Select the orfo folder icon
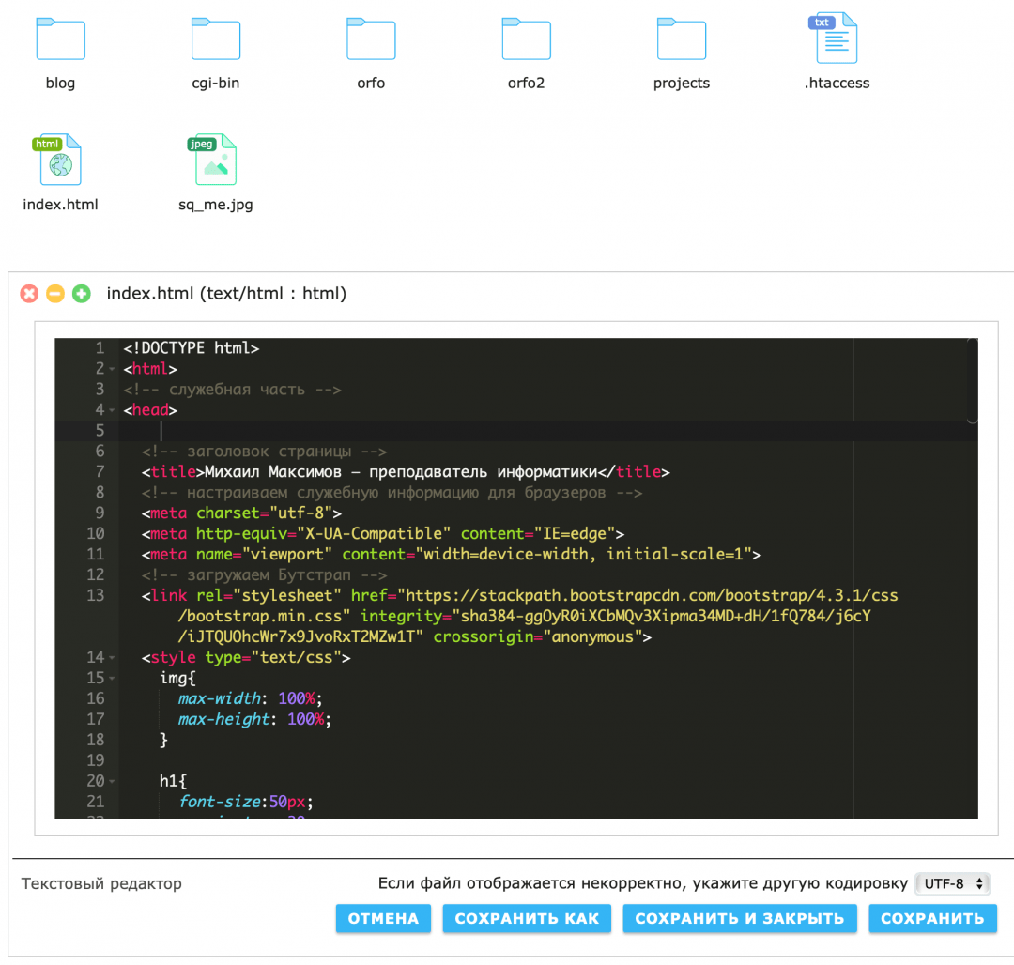The image size is (1014, 965). coord(371,38)
